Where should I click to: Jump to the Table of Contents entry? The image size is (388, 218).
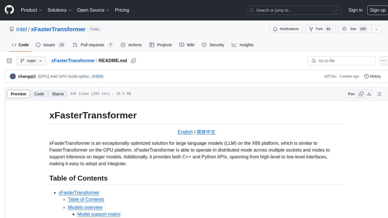(x=86, y=199)
